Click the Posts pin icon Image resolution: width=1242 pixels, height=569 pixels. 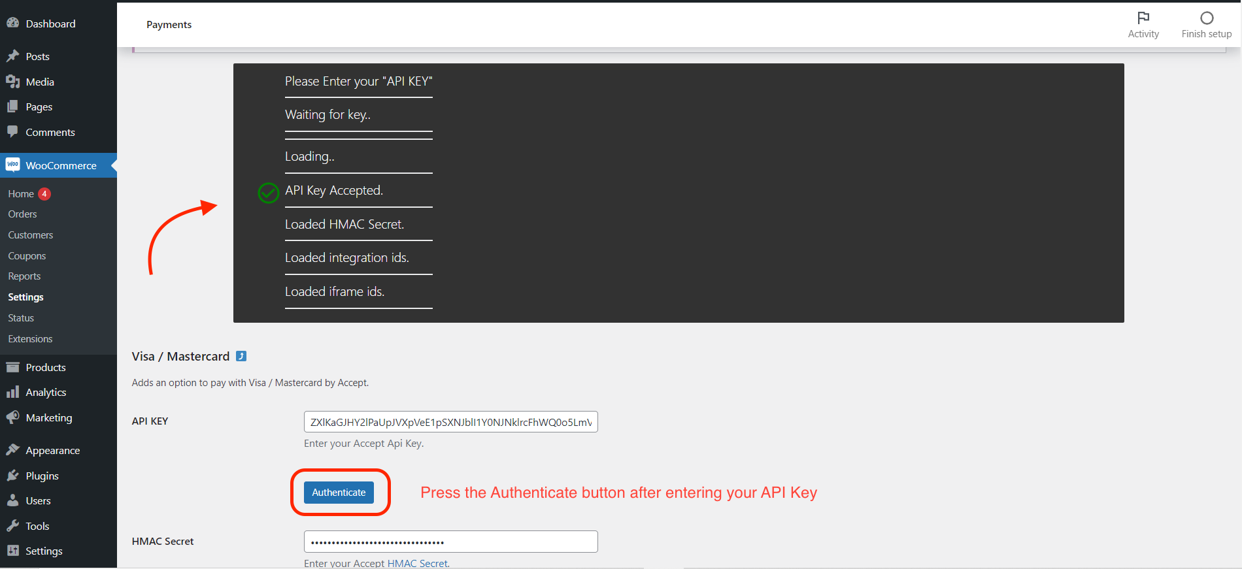pyautogui.click(x=12, y=56)
